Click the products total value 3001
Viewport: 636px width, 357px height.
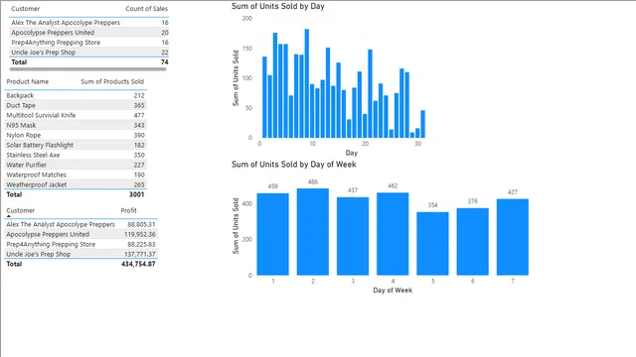point(137,194)
